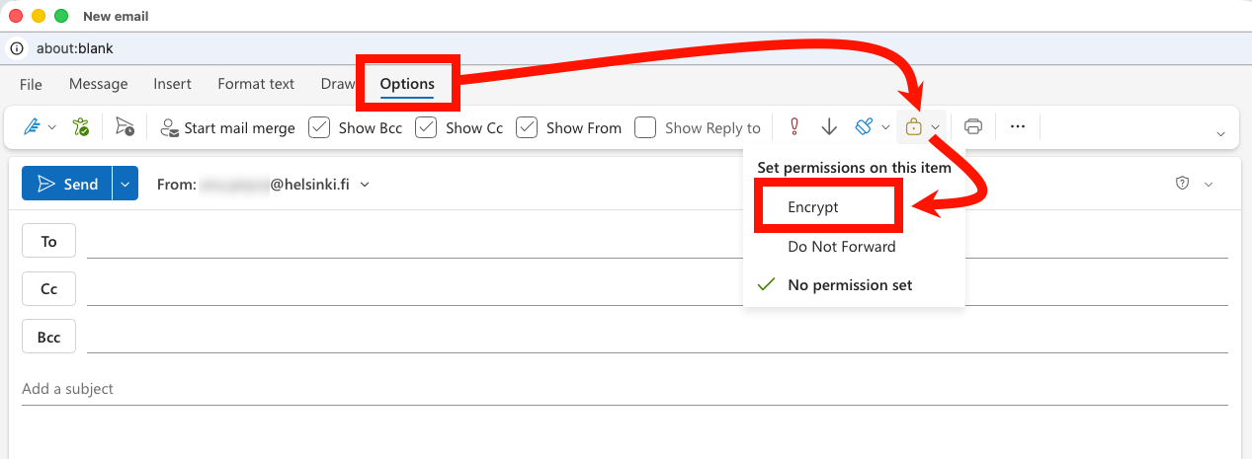Open more options ellipsis in ribbon
This screenshot has height=459, width=1252.
[x=1018, y=127]
